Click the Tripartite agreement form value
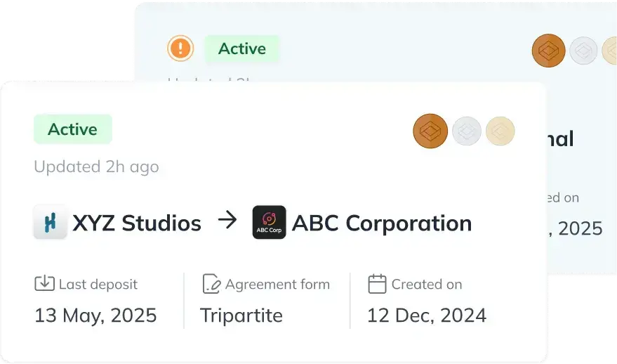Viewport: 617px width, 364px height. tap(241, 316)
